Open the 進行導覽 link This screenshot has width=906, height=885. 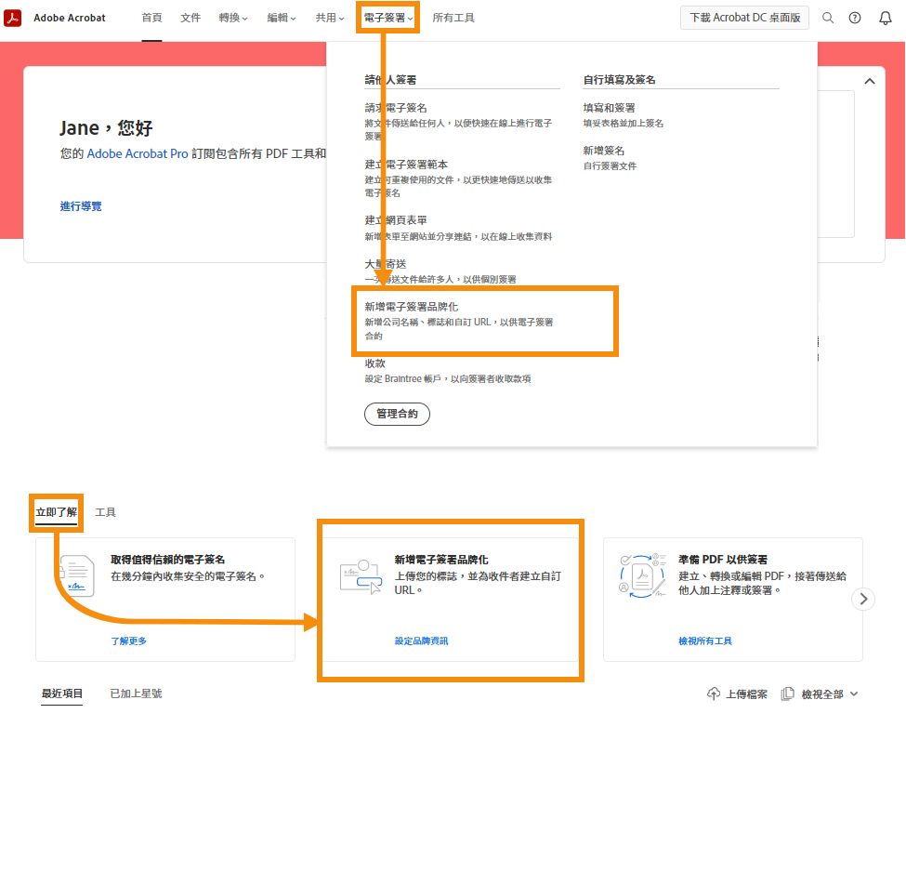[x=81, y=206]
